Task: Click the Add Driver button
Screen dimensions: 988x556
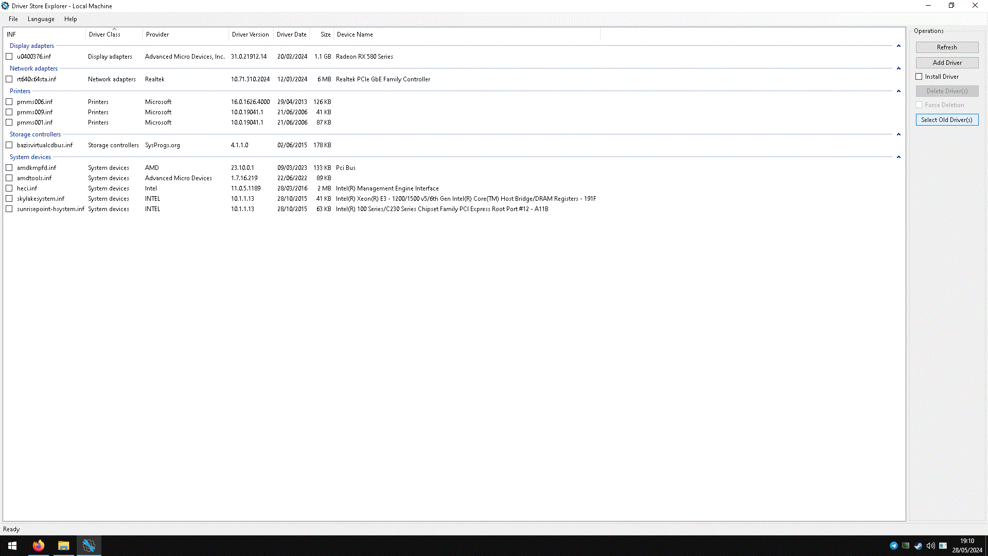Action: (947, 63)
